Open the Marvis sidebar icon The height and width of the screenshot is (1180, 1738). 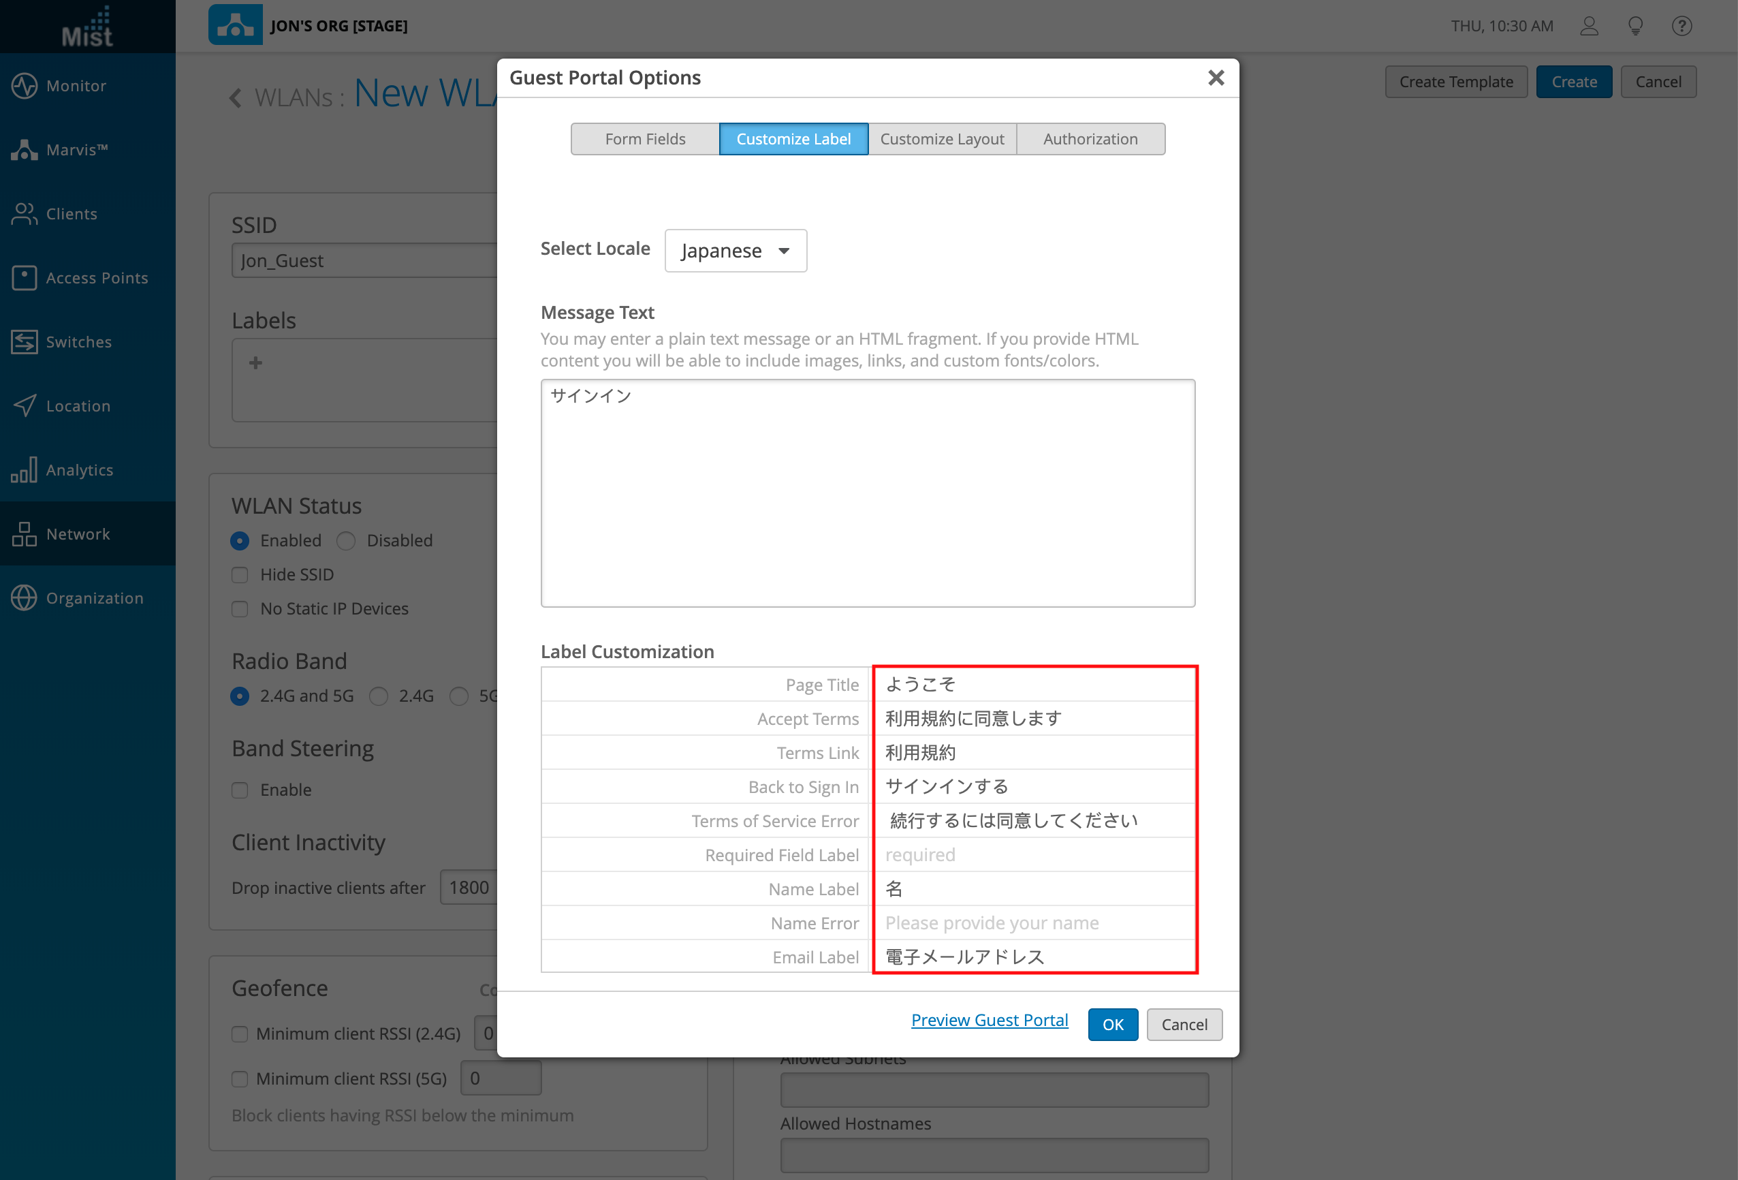[24, 150]
